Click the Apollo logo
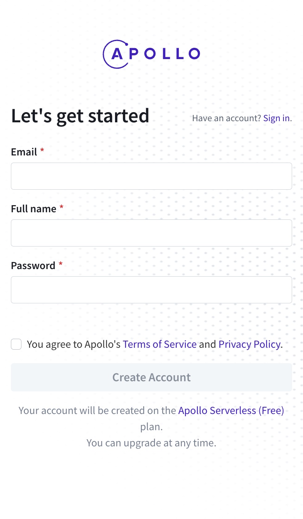This screenshot has height=519, width=303. click(151, 54)
